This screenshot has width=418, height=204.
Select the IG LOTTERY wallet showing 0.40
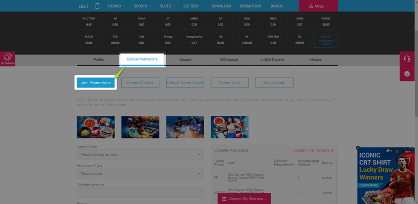(89, 21)
